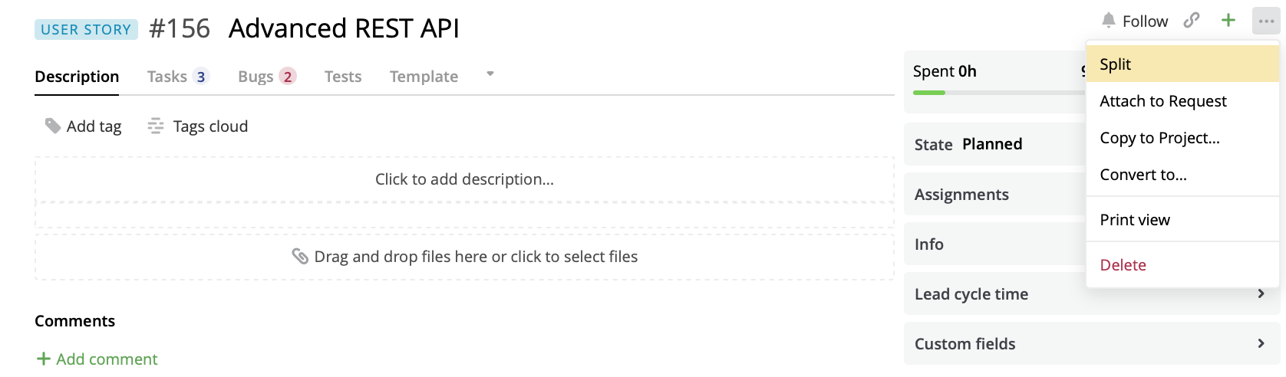Click the Add comment link
The image size is (1286, 377).
[107, 359]
